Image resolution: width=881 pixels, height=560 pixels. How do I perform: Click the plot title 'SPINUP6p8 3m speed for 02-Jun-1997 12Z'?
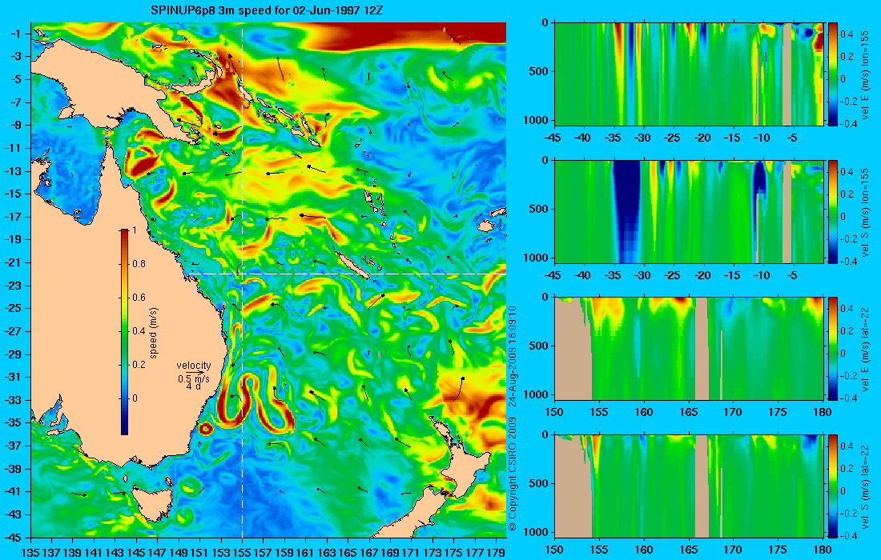coord(268,10)
